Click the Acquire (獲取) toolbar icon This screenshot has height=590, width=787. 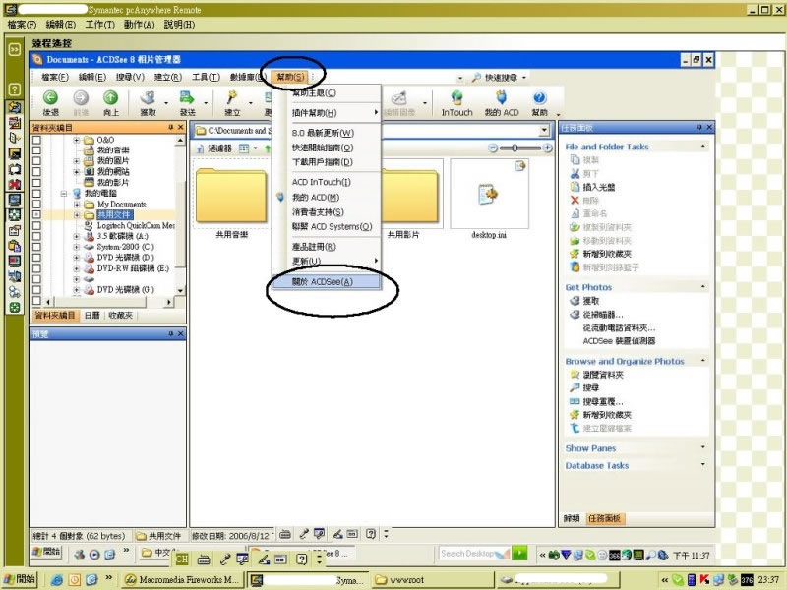(x=148, y=97)
